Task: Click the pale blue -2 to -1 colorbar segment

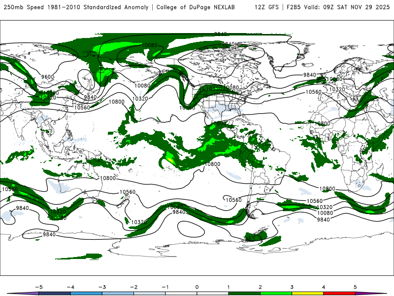Action: click(150, 294)
